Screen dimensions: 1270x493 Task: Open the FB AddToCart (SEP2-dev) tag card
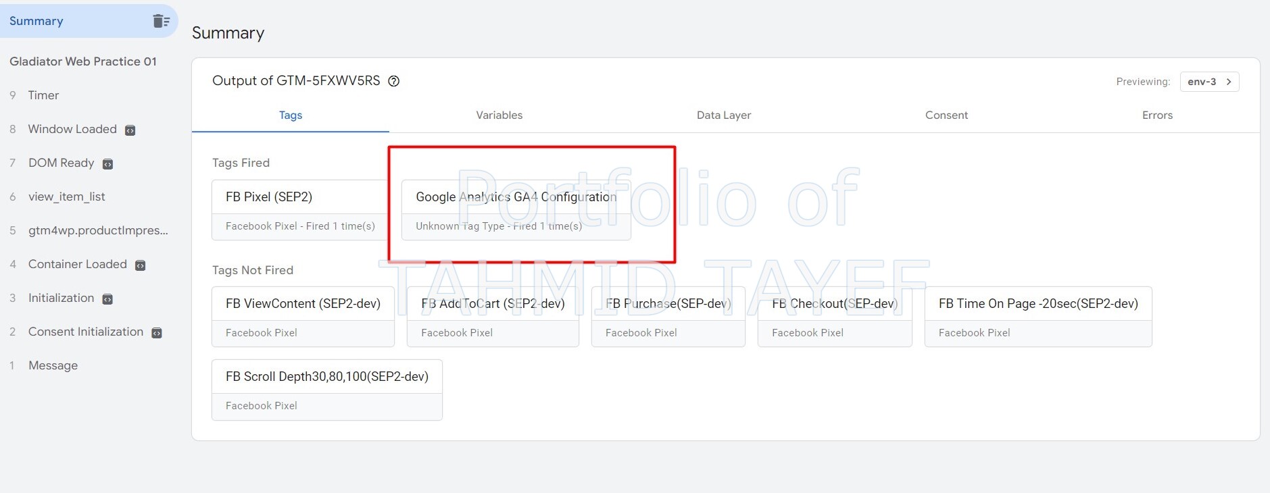click(x=493, y=317)
